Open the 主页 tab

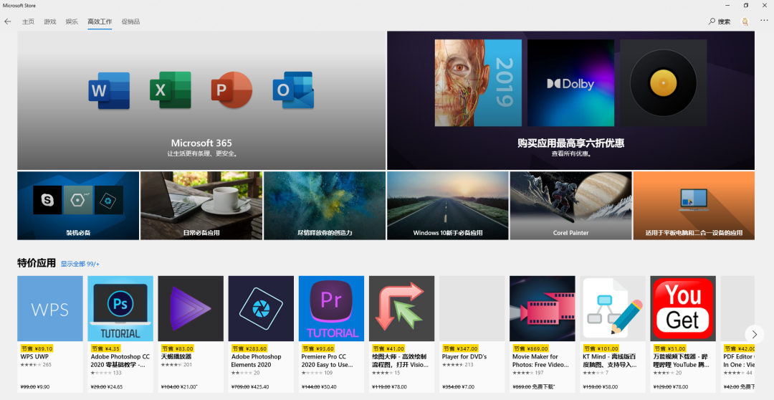click(28, 22)
